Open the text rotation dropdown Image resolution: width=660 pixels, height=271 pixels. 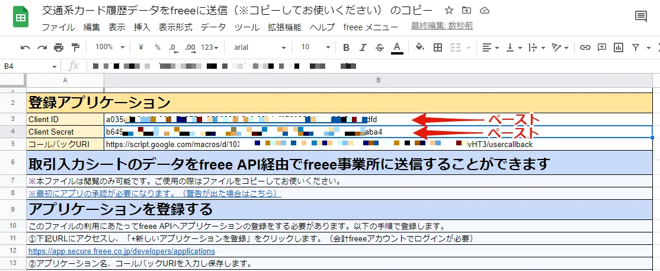(x=560, y=47)
